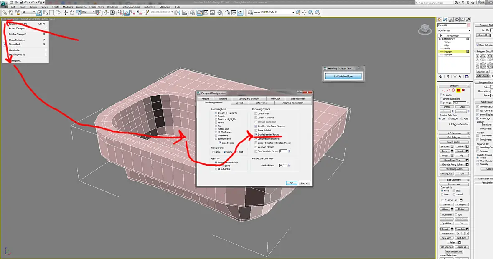The height and width of the screenshot is (259, 493).
Task: Click Cancel in Viewport Configuration dialog
Action: (304, 183)
